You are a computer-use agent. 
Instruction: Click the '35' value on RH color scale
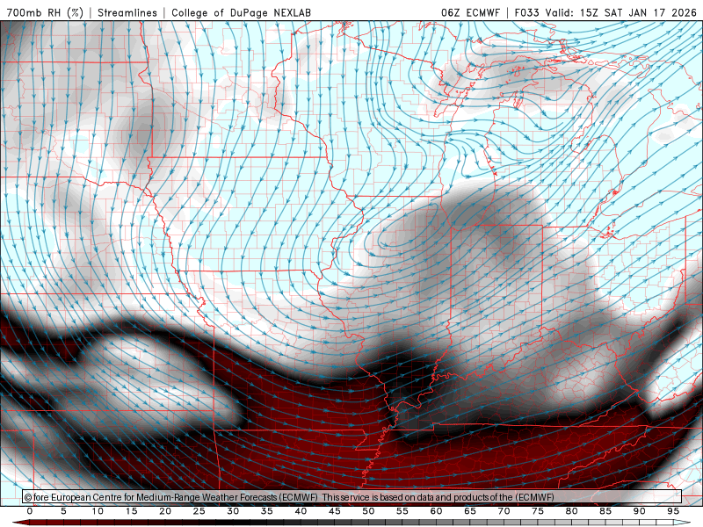click(x=267, y=511)
